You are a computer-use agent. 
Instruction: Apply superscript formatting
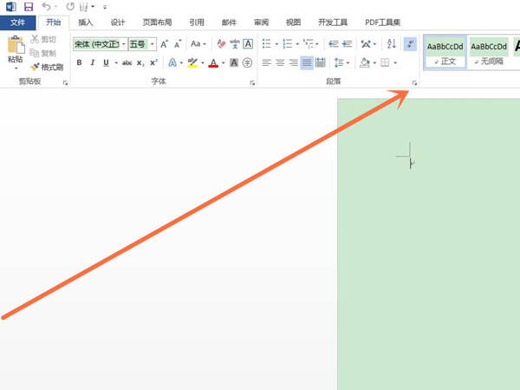(153, 62)
